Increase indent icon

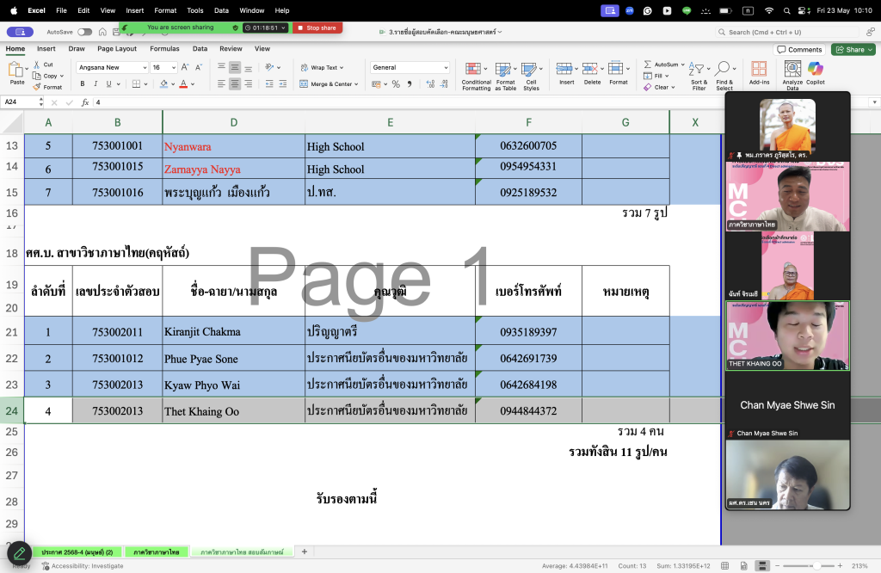(x=282, y=83)
